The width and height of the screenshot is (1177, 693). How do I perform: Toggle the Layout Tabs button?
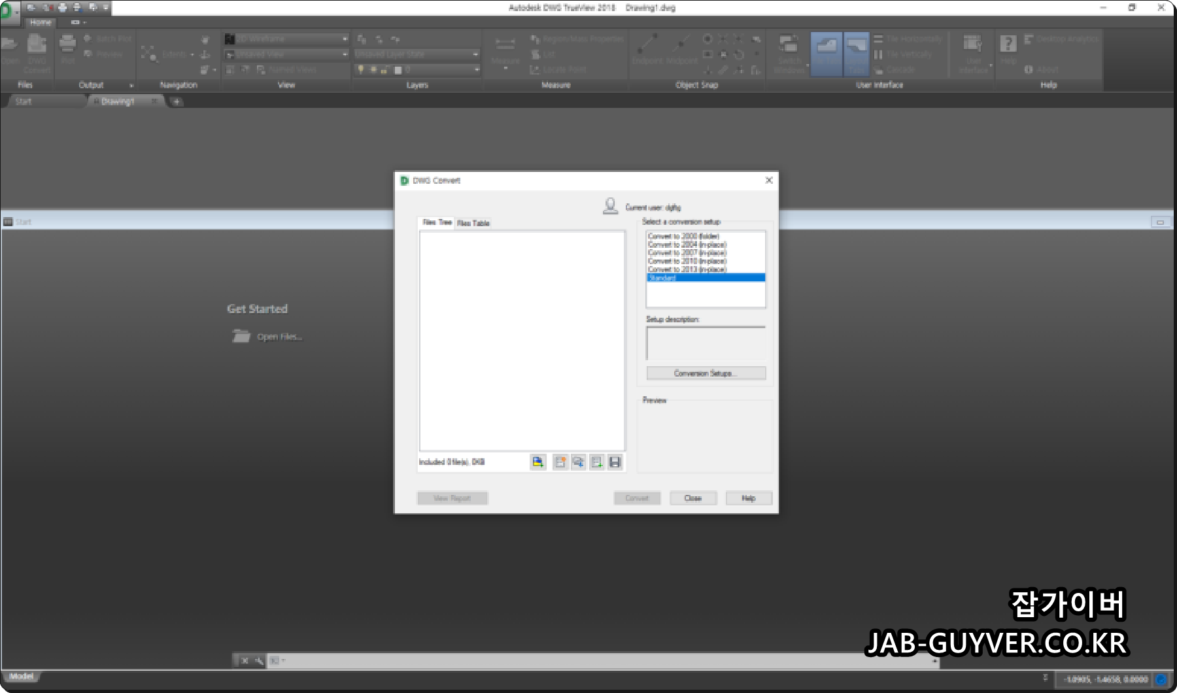click(857, 54)
